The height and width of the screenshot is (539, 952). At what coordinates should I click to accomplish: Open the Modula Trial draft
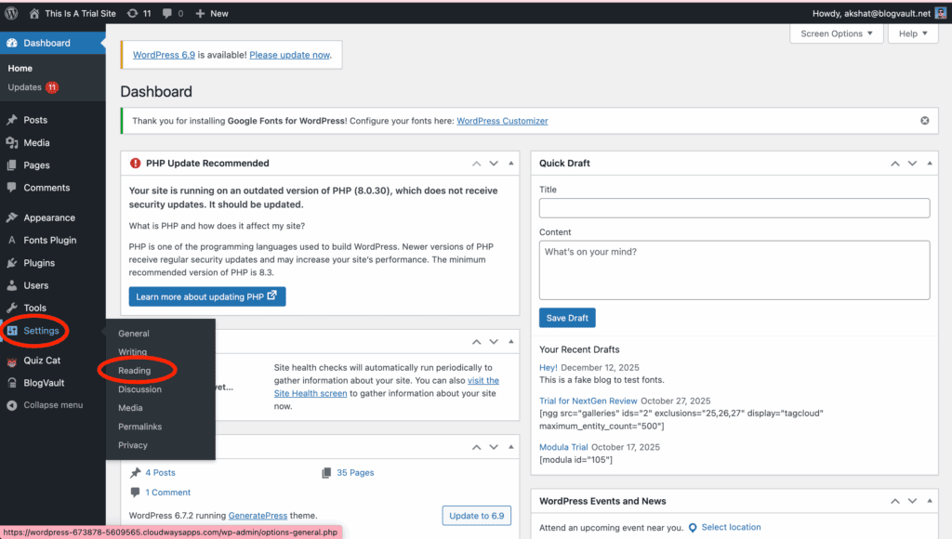coord(563,447)
